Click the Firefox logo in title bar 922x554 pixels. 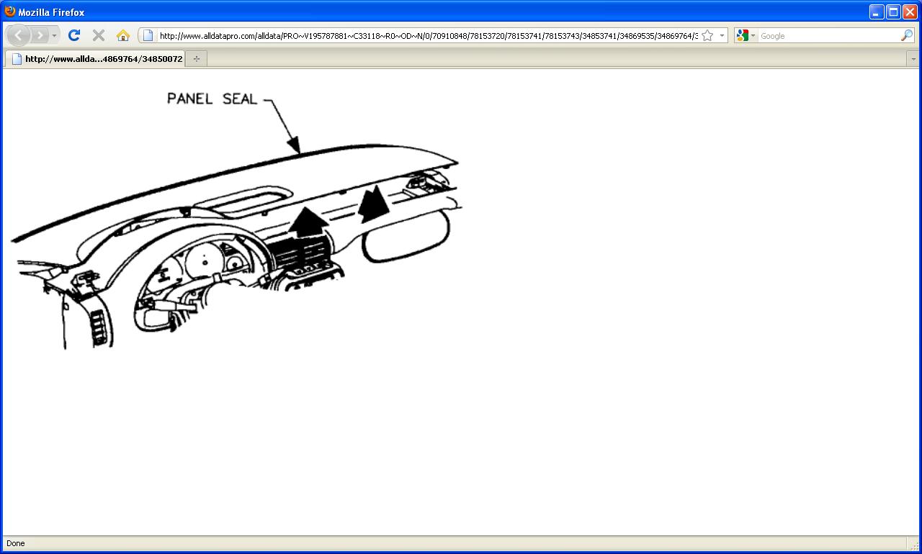[10, 12]
